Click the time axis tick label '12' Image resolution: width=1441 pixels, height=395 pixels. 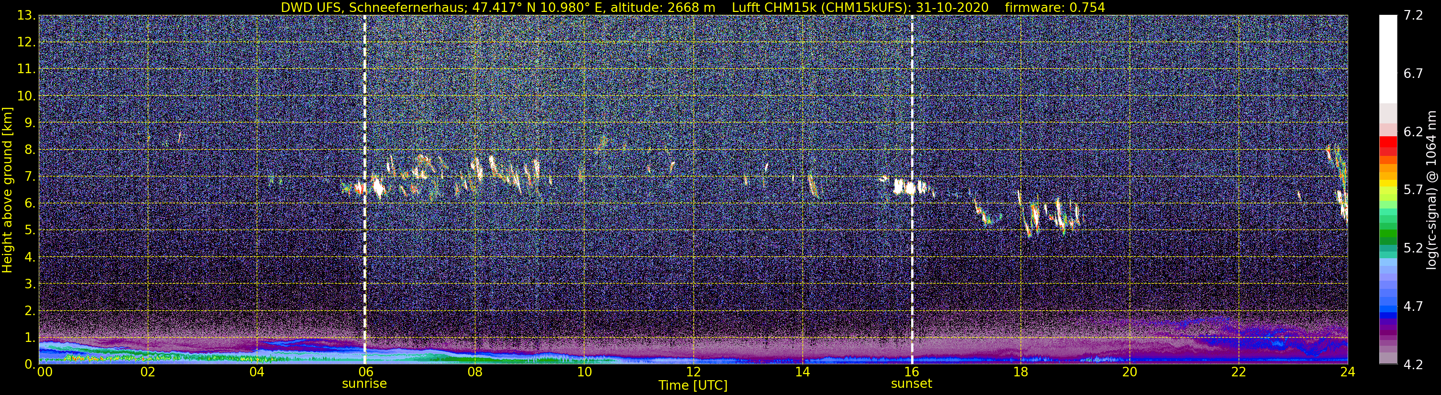[693, 373]
